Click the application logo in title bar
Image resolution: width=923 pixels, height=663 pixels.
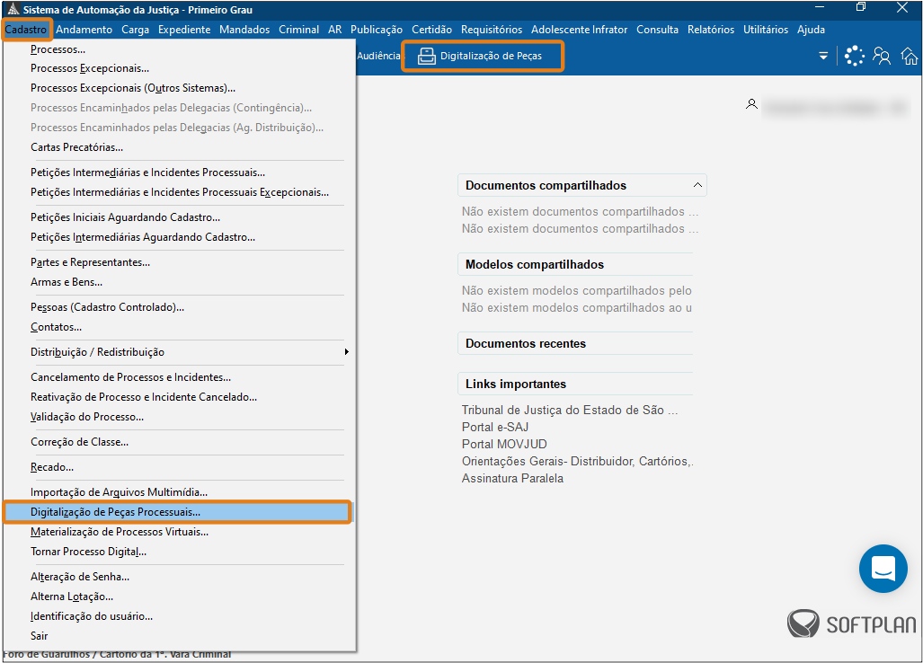click(x=11, y=10)
